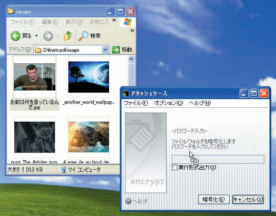
Task: Close the image Explorer window
Action: tap(131, 12)
